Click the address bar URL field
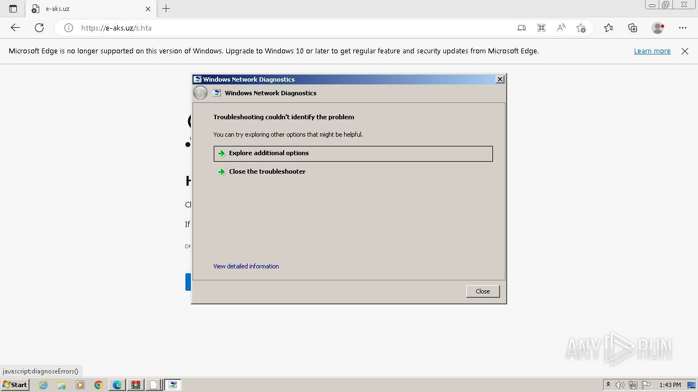The height and width of the screenshot is (392, 698). click(294, 28)
